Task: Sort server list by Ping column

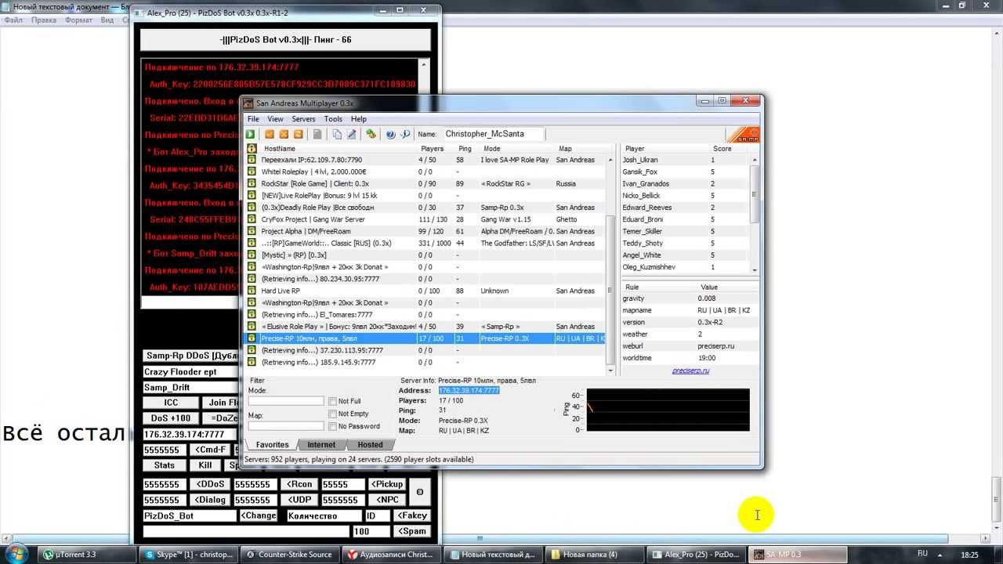Action: click(x=466, y=148)
